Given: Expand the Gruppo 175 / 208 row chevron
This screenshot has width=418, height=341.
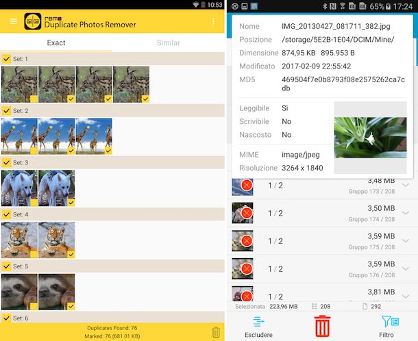Looking at the screenshot, I should click(x=406, y=240).
